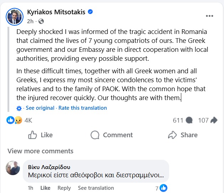Viewport: 224px width, 193px height.
Task: Click the comments bubble count icon
Action: (189, 120)
